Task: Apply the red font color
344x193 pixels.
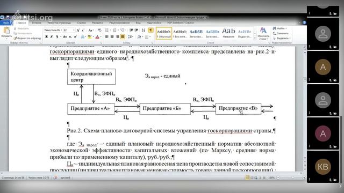Action: (98, 37)
